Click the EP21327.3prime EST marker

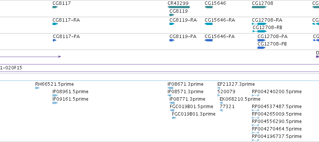click(x=219, y=88)
